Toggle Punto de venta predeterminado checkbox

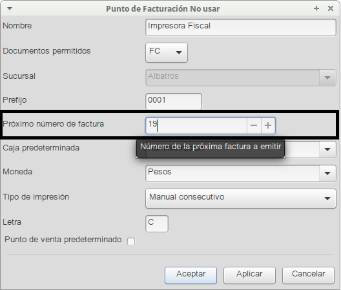131,242
